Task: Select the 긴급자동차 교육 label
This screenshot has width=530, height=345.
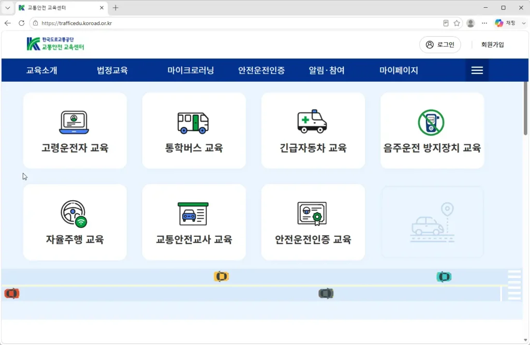Action: [313, 147]
